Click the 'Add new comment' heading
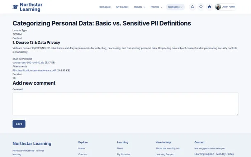This screenshot has width=251, height=157. click(x=34, y=83)
